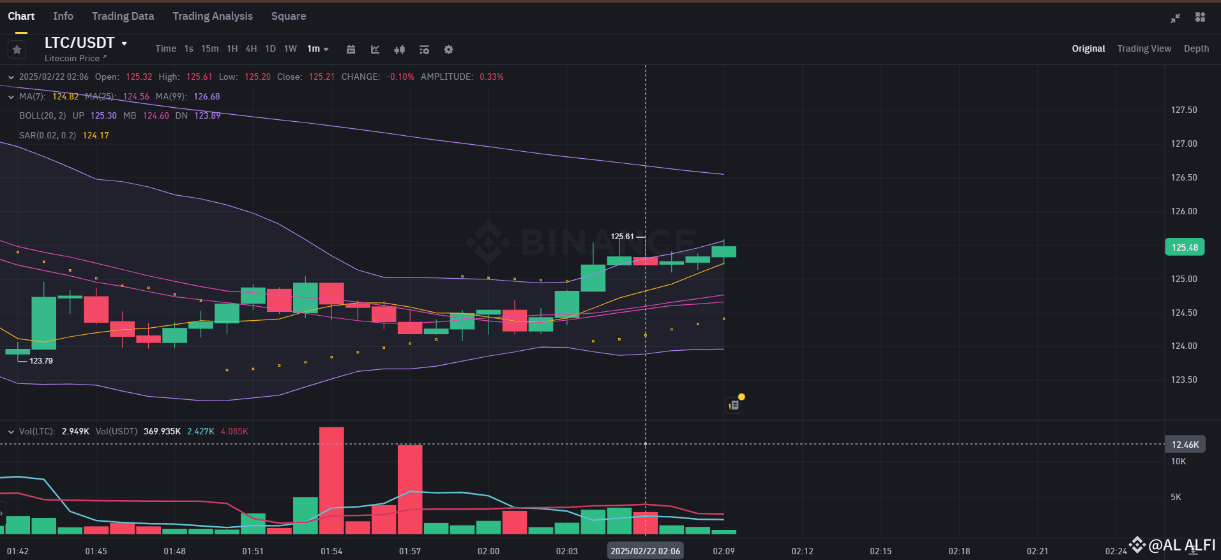Collapse the chart with the shrink arrows icon
The image size is (1221, 560).
(x=1175, y=18)
